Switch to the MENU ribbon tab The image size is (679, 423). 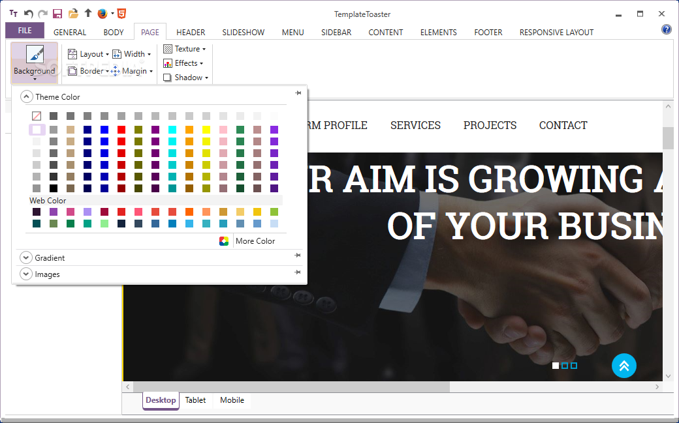coord(292,33)
